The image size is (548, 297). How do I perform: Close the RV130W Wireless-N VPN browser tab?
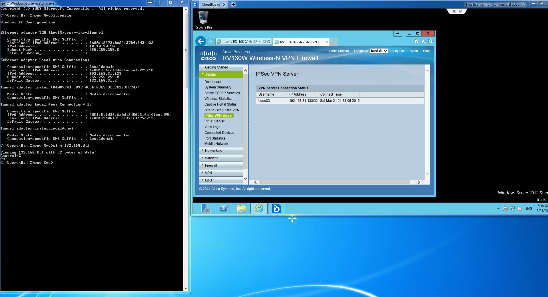pyautogui.click(x=327, y=42)
